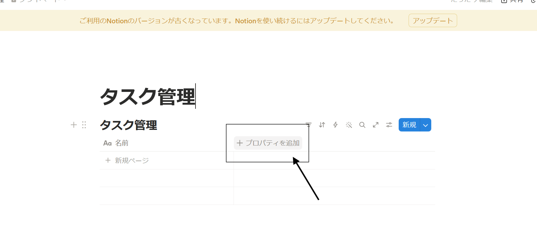
Task: Click the アップデート button in the banner
Action: pos(433,20)
